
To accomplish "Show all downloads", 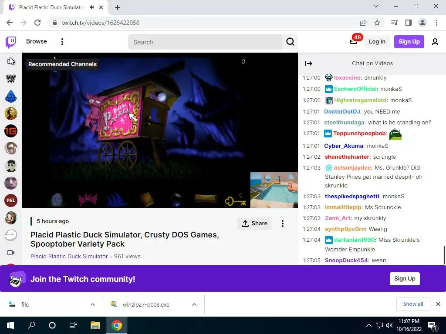I will pos(413,304).
